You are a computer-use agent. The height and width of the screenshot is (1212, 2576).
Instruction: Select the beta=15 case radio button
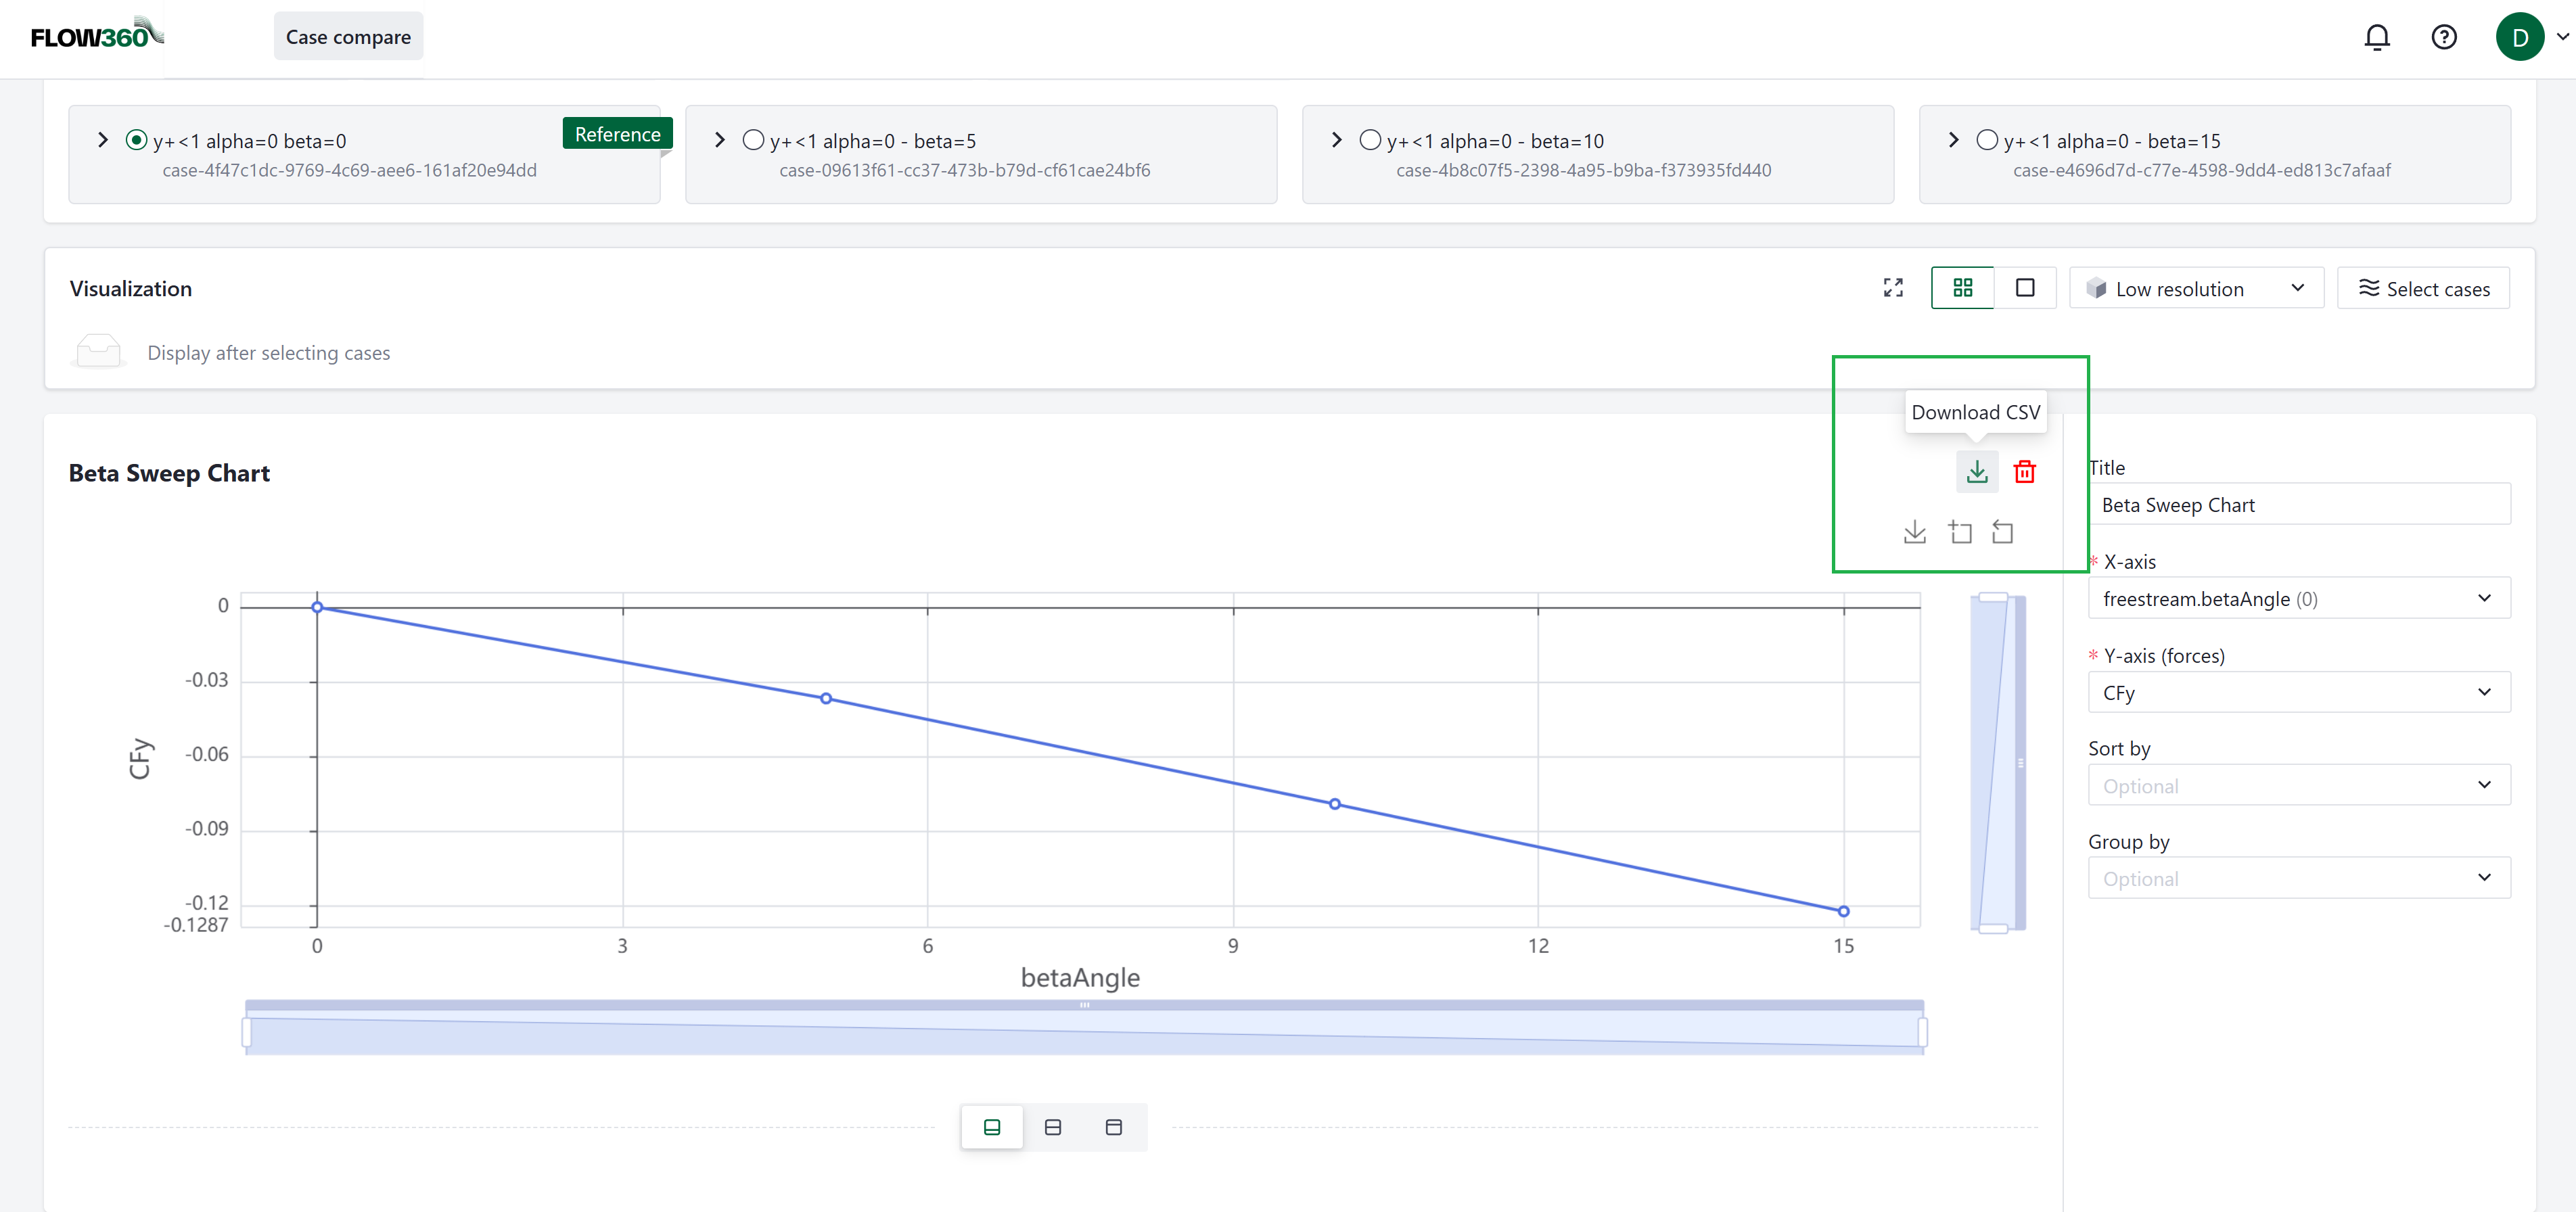tap(1987, 140)
